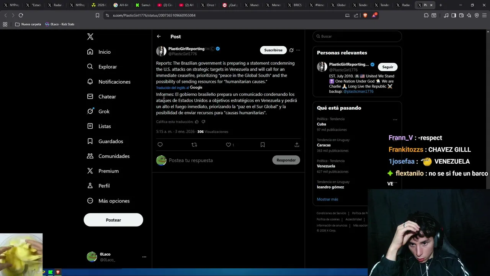This screenshot has width=490, height=276.
Task: Open Guardados bookmarks
Action: click(105, 141)
